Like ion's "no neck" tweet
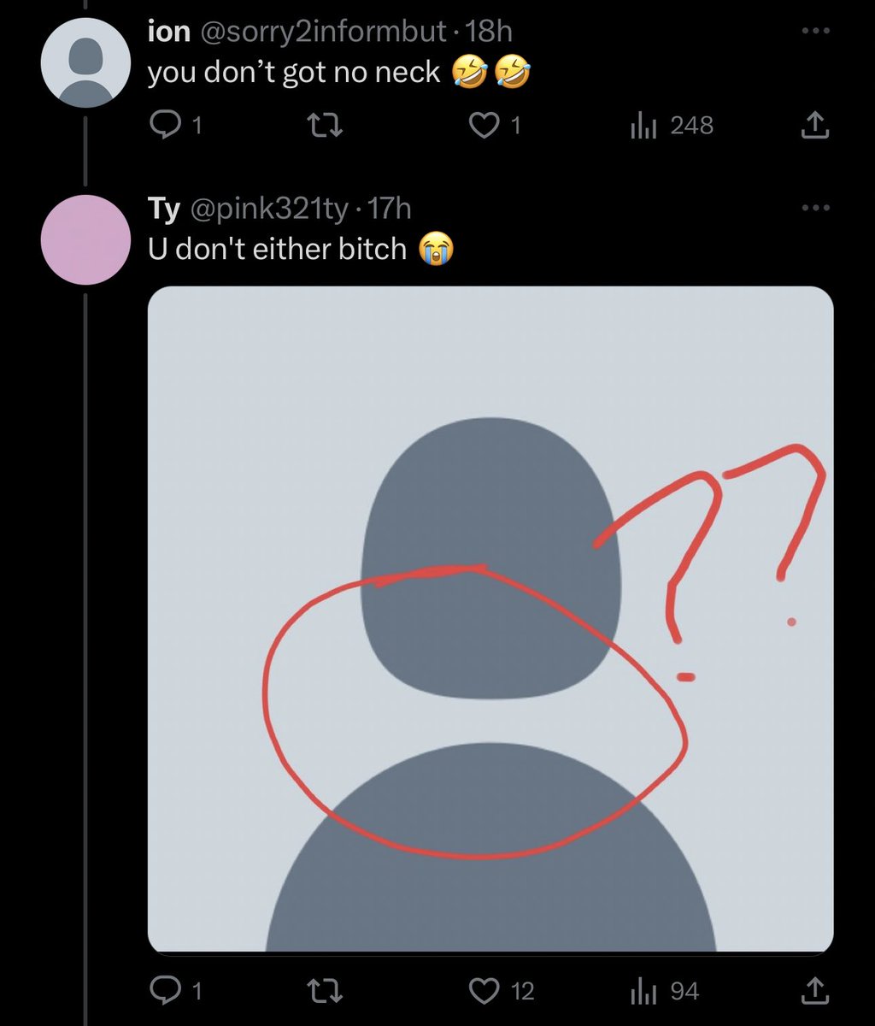875x1026 pixels. click(485, 127)
